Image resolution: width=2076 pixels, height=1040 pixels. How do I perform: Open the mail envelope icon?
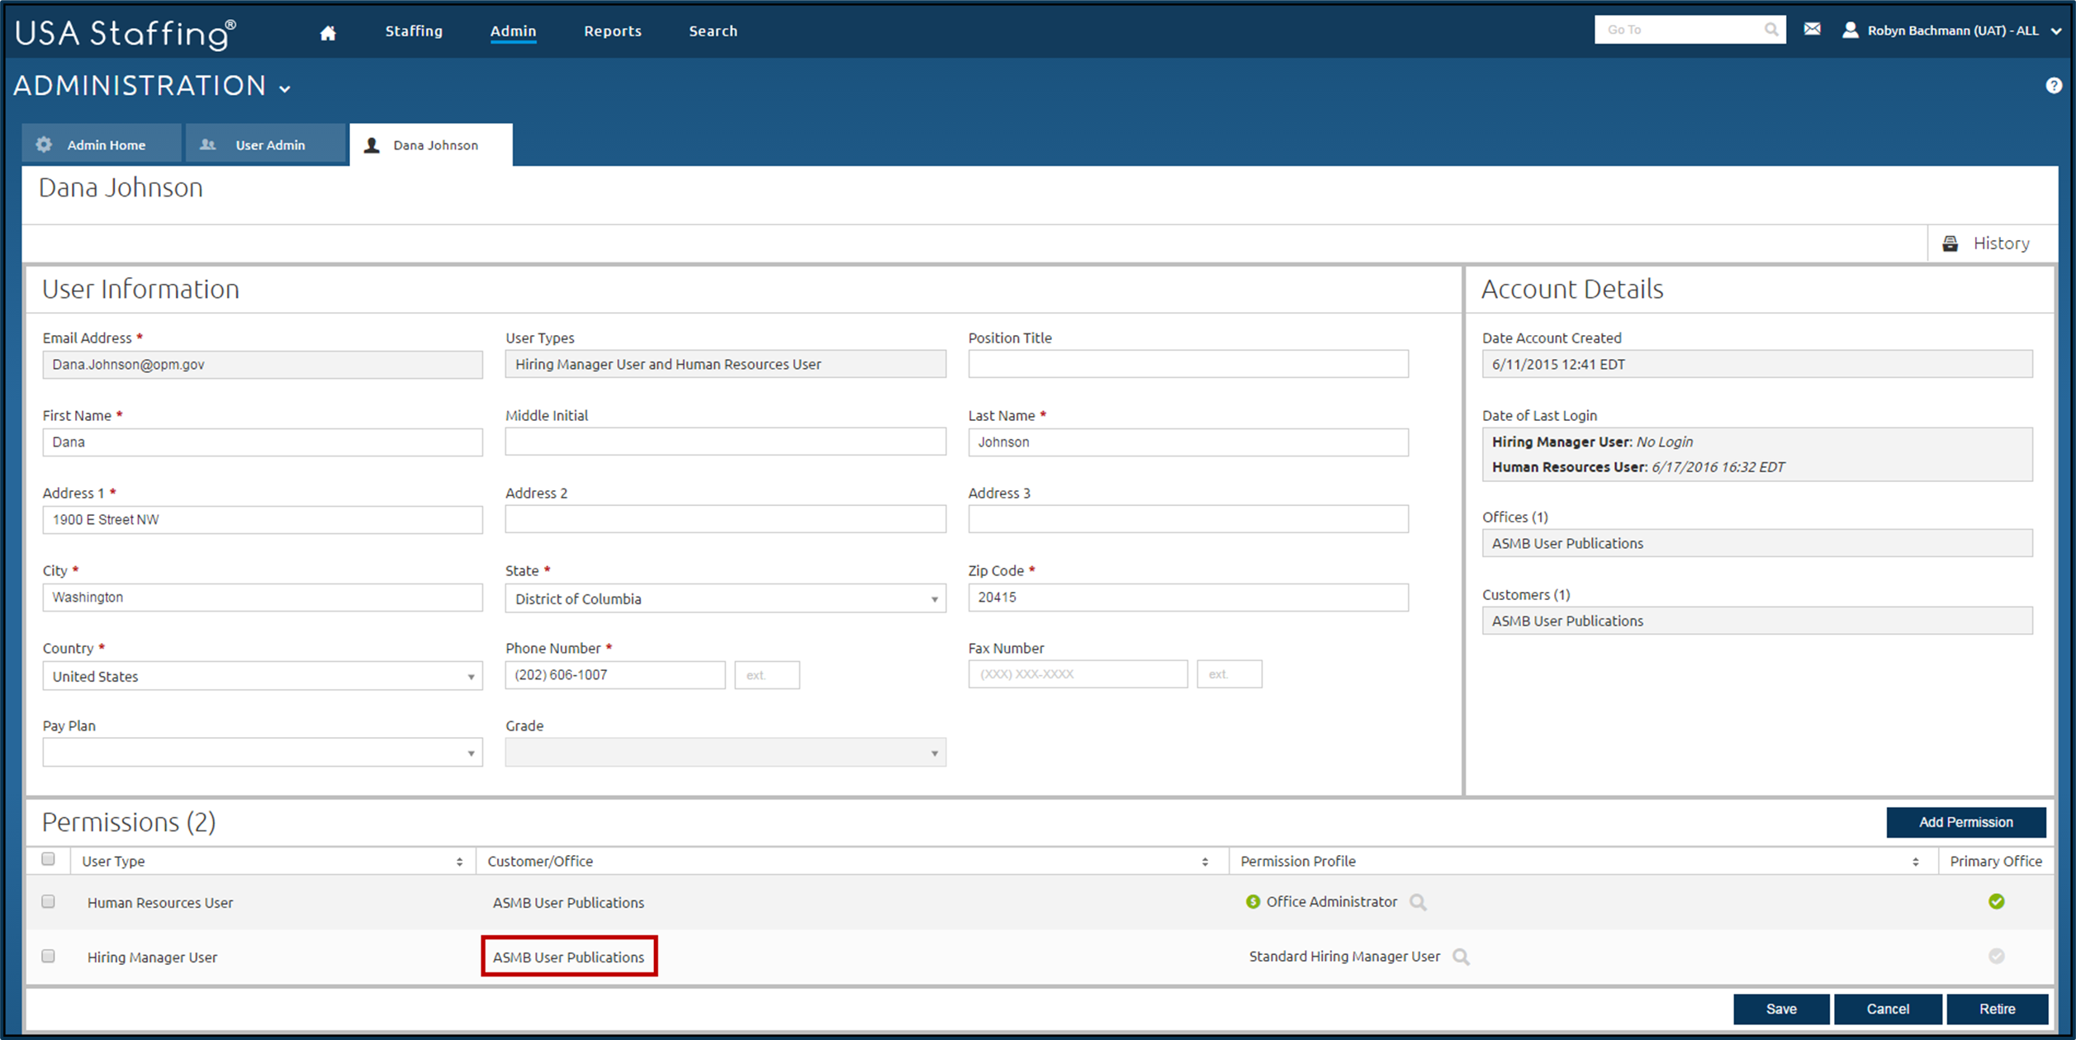tap(1812, 30)
